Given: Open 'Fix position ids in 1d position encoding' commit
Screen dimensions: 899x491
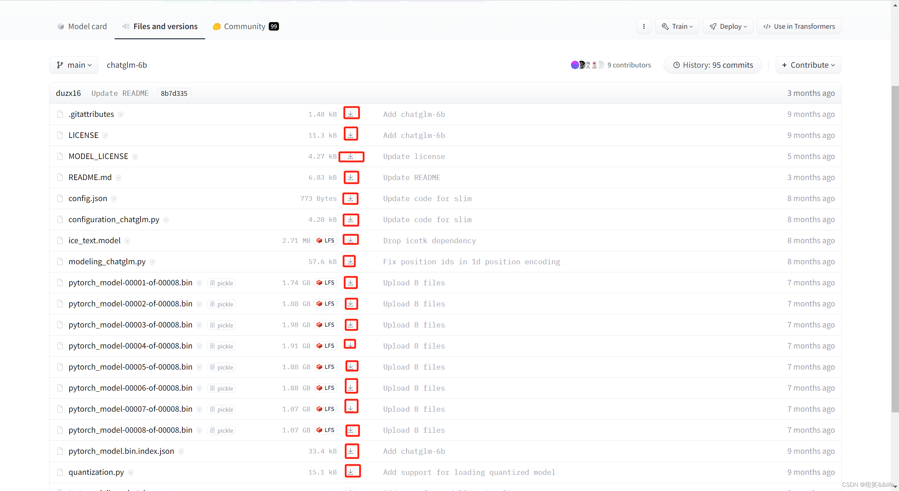Looking at the screenshot, I should click(x=471, y=261).
